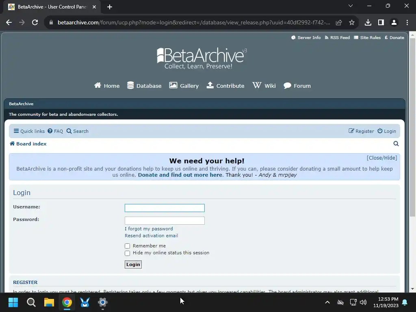Click 'Resend activation email'
This screenshot has width=416, height=312.
tap(152, 236)
